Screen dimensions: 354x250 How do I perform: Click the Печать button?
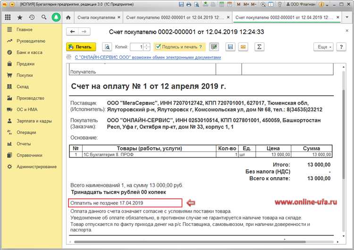pyautogui.click(x=81, y=47)
